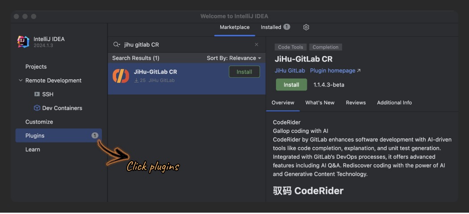Open Sort By Relevance dropdown
The image size is (469, 214).
(234, 58)
